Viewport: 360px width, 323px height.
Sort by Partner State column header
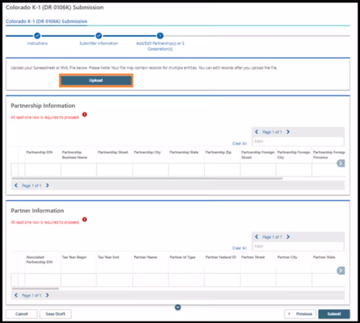324,257
